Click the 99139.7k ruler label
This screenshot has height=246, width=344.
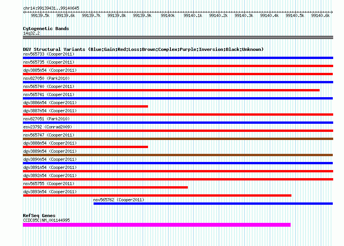pyautogui.click(x=91, y=15)
